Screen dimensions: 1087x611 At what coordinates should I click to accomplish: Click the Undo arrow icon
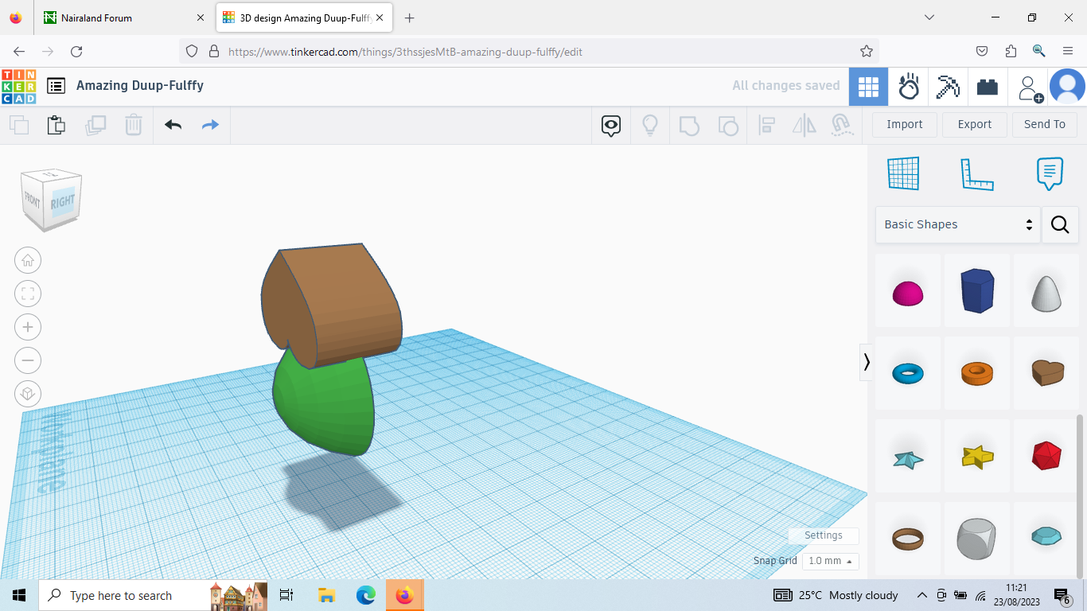pyautogui.click(x=173, y=125)
